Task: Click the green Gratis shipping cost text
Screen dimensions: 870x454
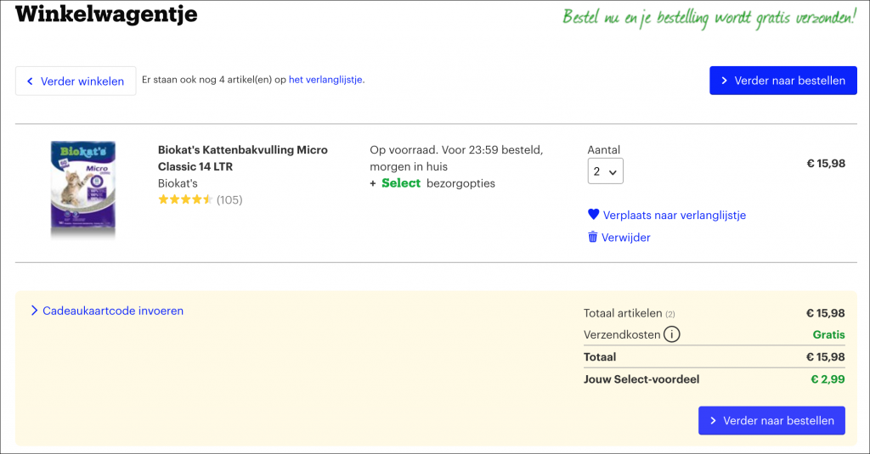Action: [829, 335]
